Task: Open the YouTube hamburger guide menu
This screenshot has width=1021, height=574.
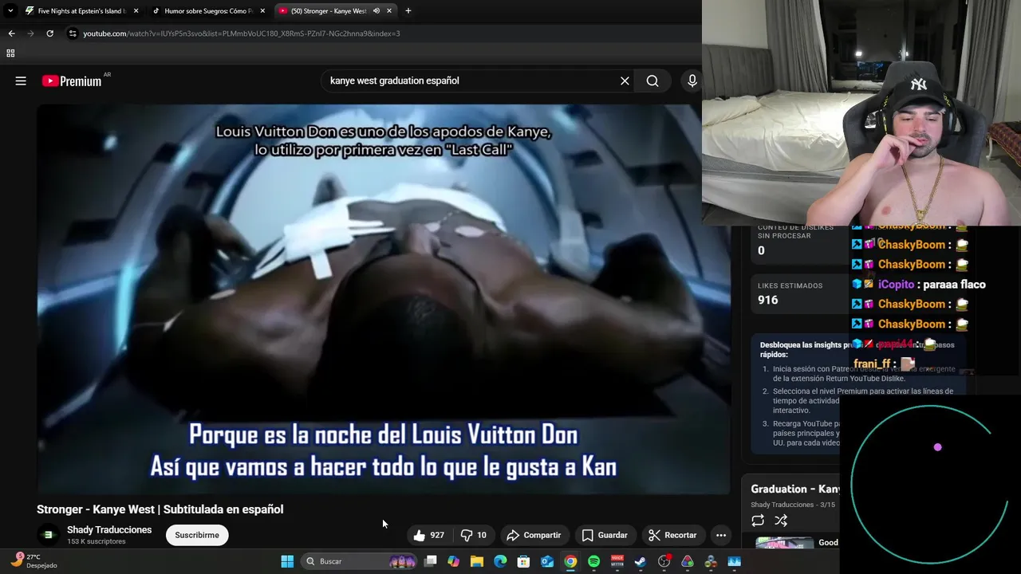Action: [x=21, y=81]
